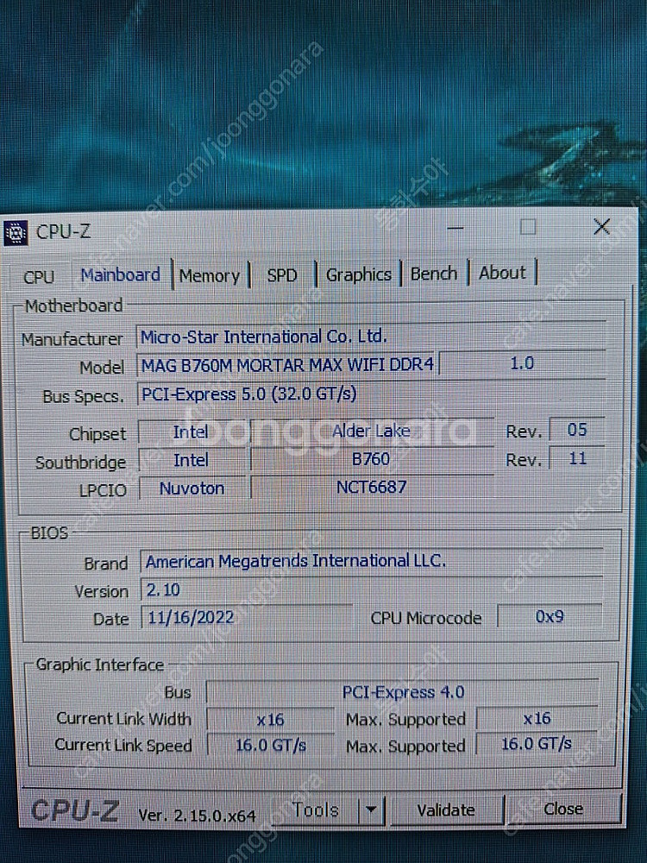Click the Southbridge Intel vendor field

click(191, 460)
